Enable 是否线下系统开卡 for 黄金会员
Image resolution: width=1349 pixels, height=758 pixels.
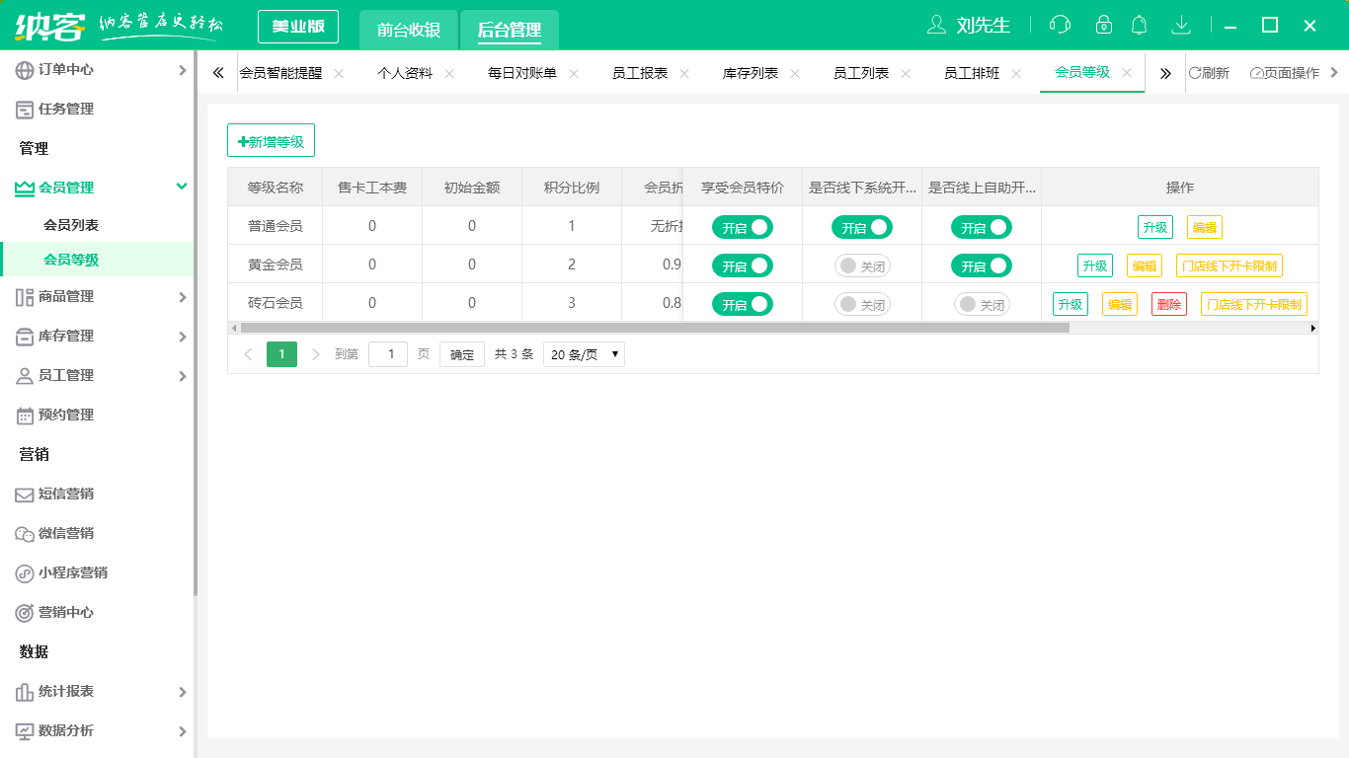pyautogui.click(x=861, y=265)
